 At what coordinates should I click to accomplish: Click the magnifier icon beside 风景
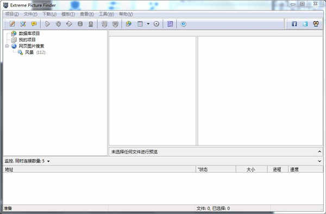21,52
